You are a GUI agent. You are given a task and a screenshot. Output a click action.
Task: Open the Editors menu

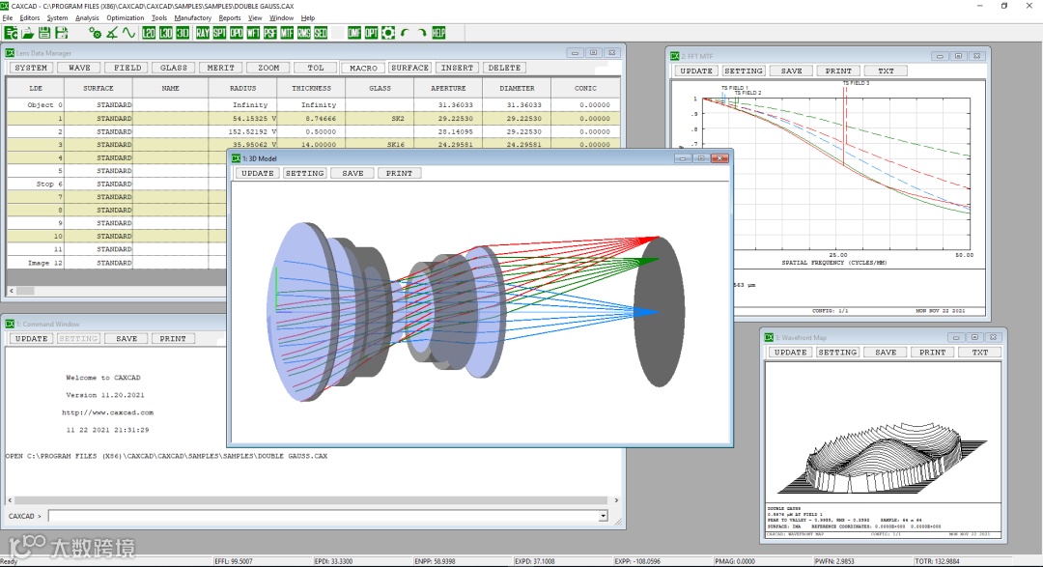[29, 18]
